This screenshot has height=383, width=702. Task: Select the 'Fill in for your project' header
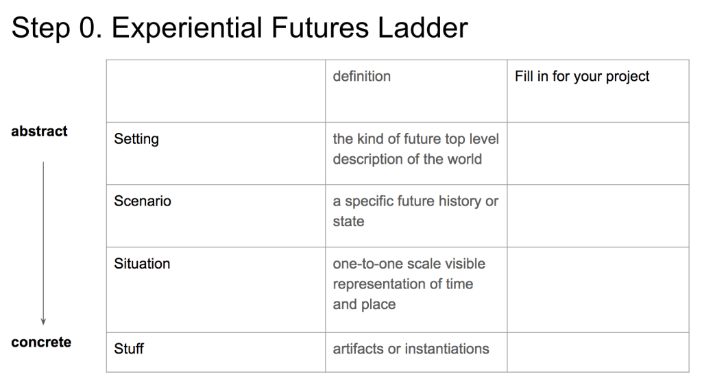582,77
